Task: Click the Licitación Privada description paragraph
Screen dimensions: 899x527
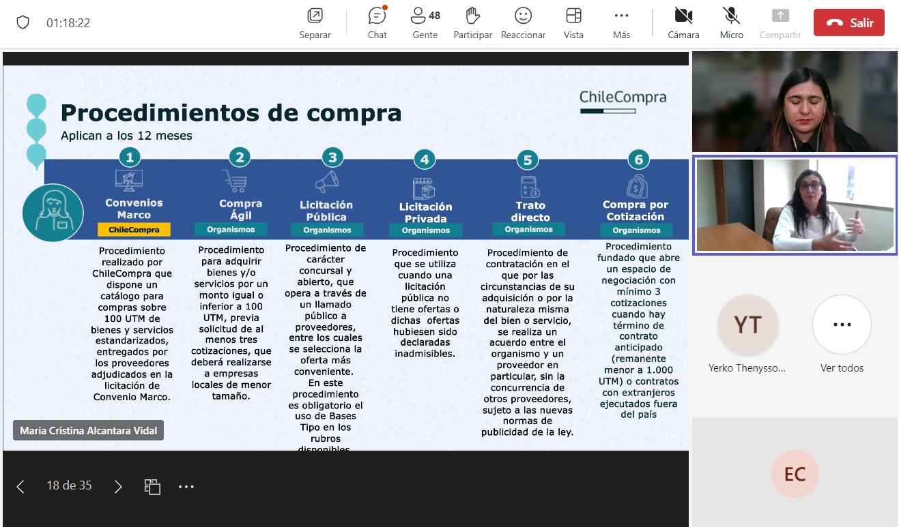Action: [425, 303]
